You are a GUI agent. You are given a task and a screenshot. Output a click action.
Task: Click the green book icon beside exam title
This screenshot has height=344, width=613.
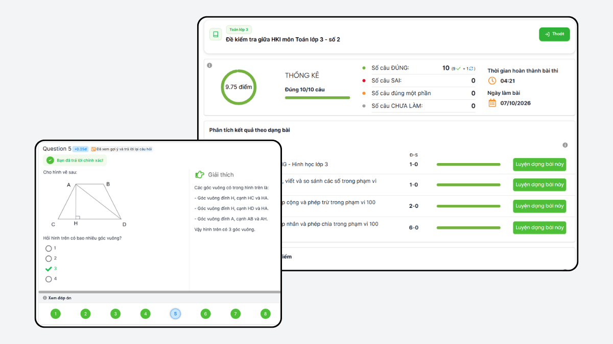pyautogui.click(x=216, y=35)
